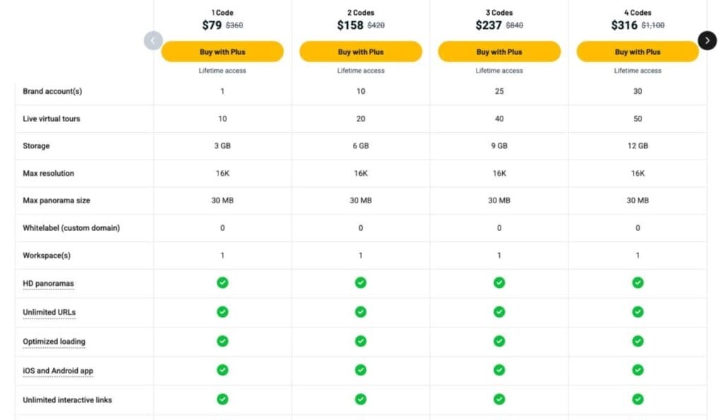
Task: Buy the 4 Codes plan with Plus
Action: (638, 52)
